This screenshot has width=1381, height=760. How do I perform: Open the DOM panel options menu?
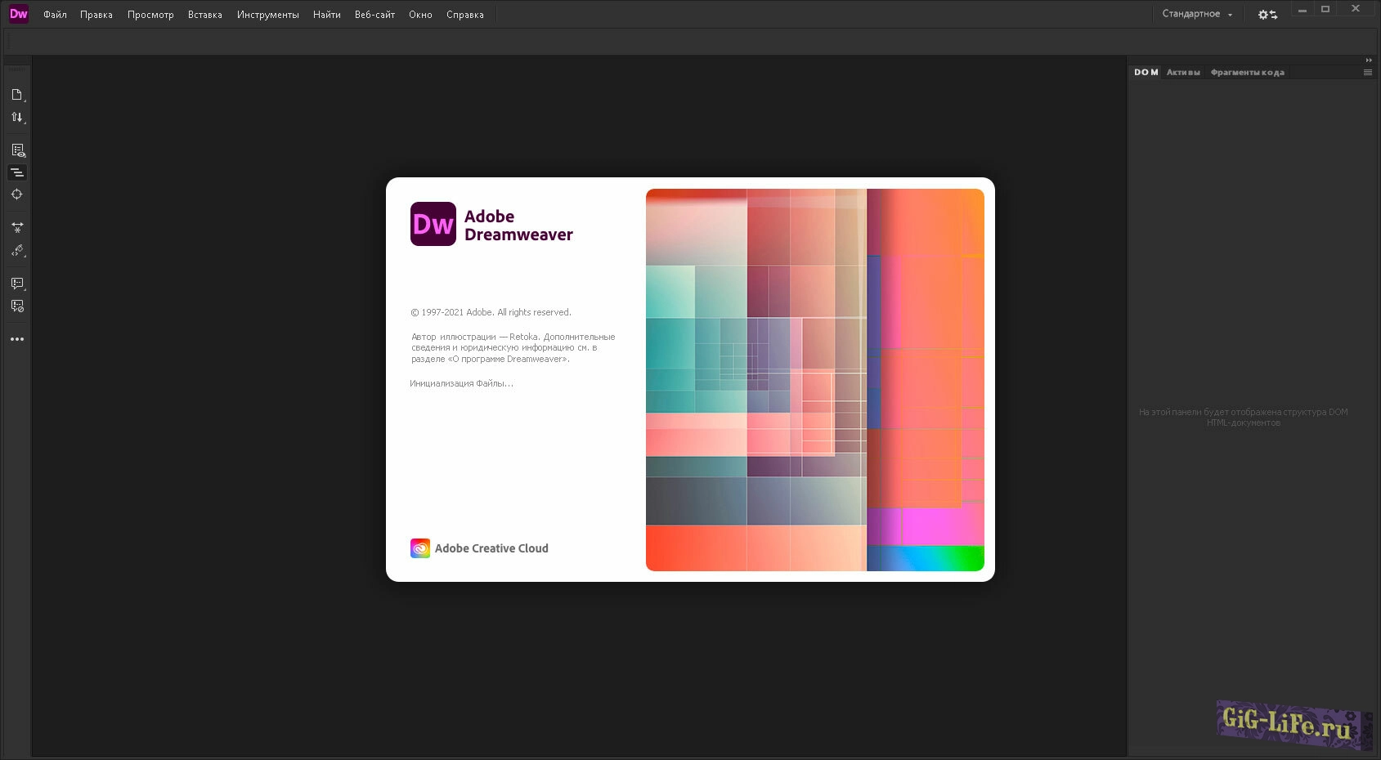tap(1368, 73)
